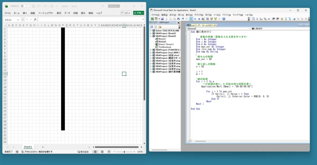Select Module1 in the project tree

point(162,39)
